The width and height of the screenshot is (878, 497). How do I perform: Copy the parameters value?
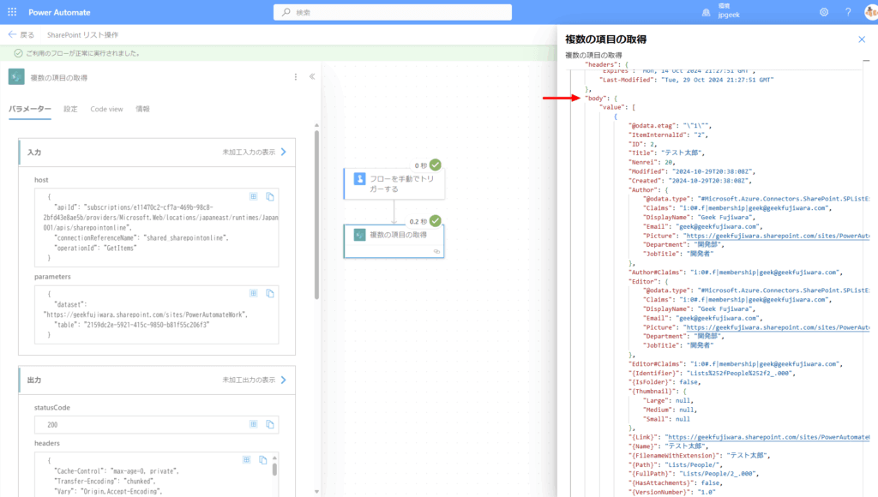tap(270, 293)
